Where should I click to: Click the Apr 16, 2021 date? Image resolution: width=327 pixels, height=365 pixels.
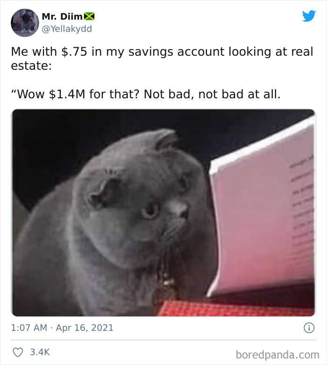pyautogui.click(x=85, y=328)
